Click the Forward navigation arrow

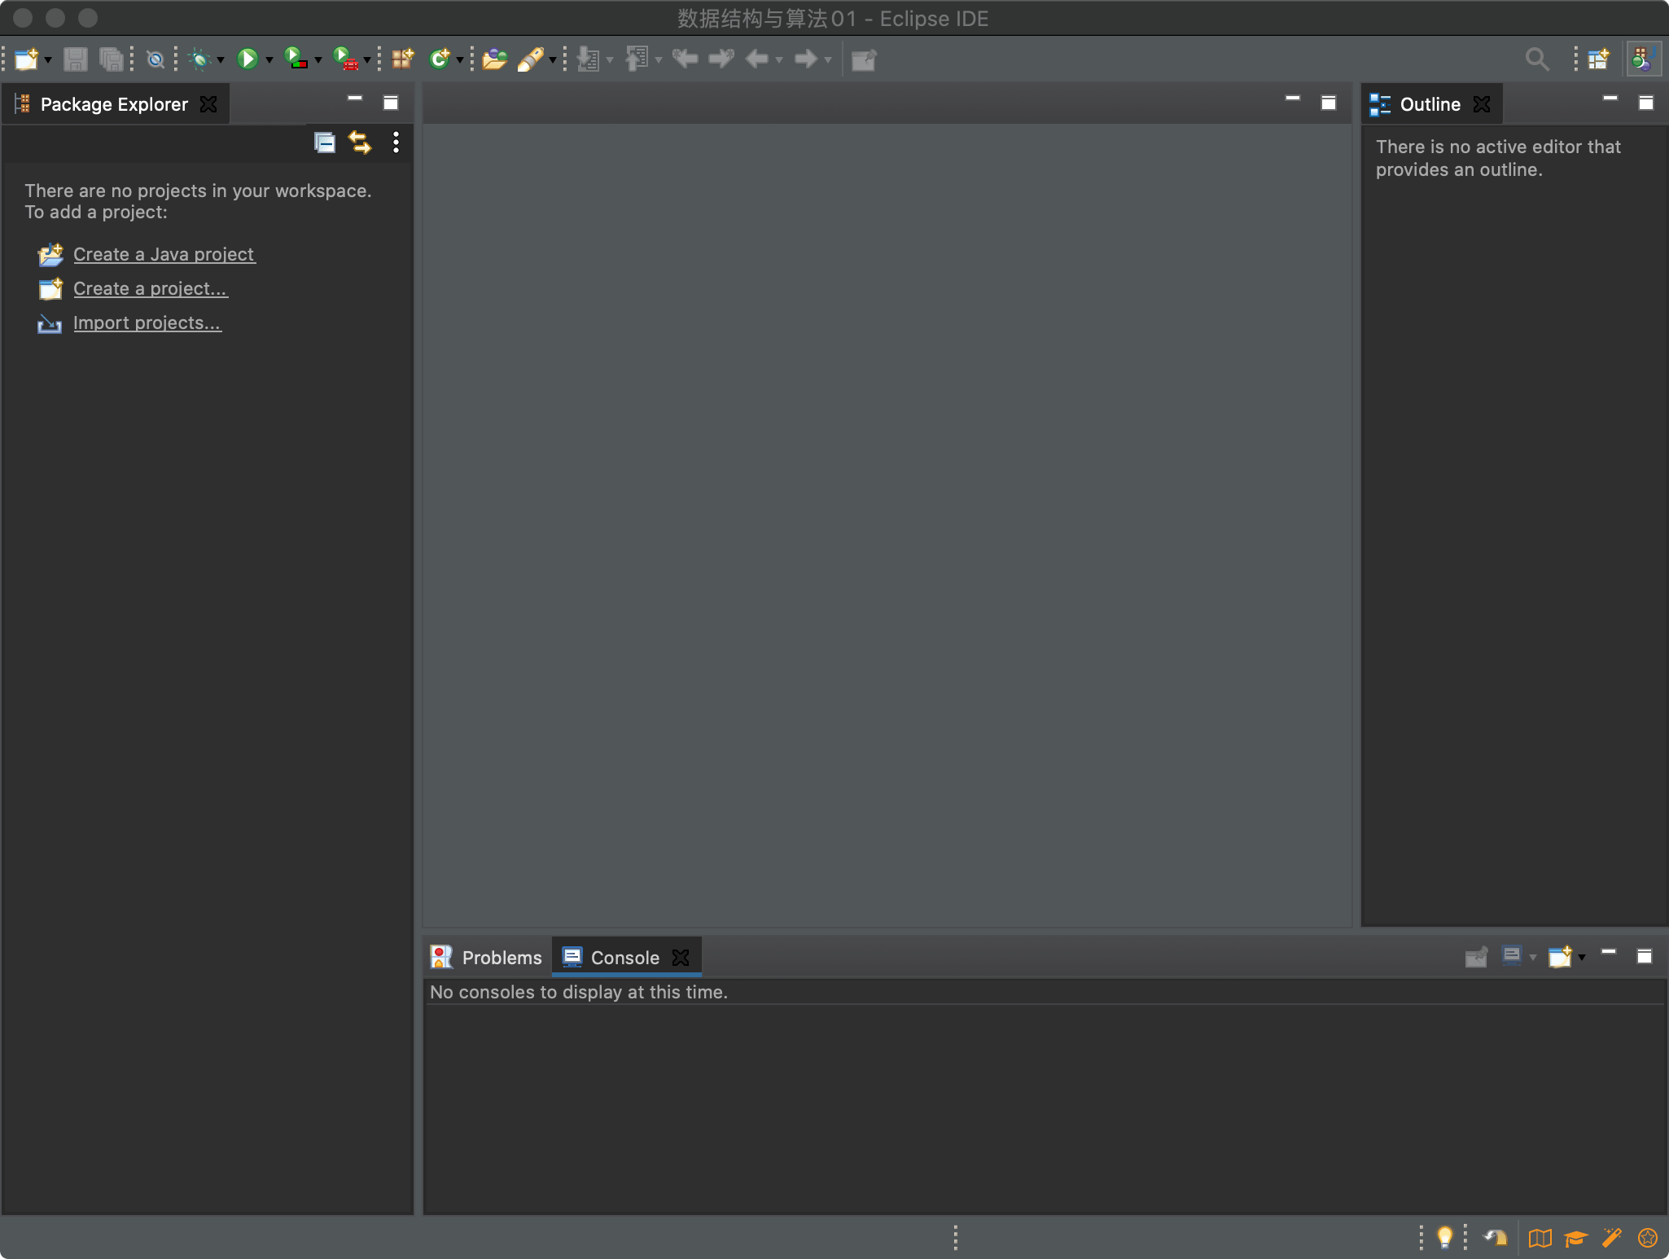coord(806,59)
